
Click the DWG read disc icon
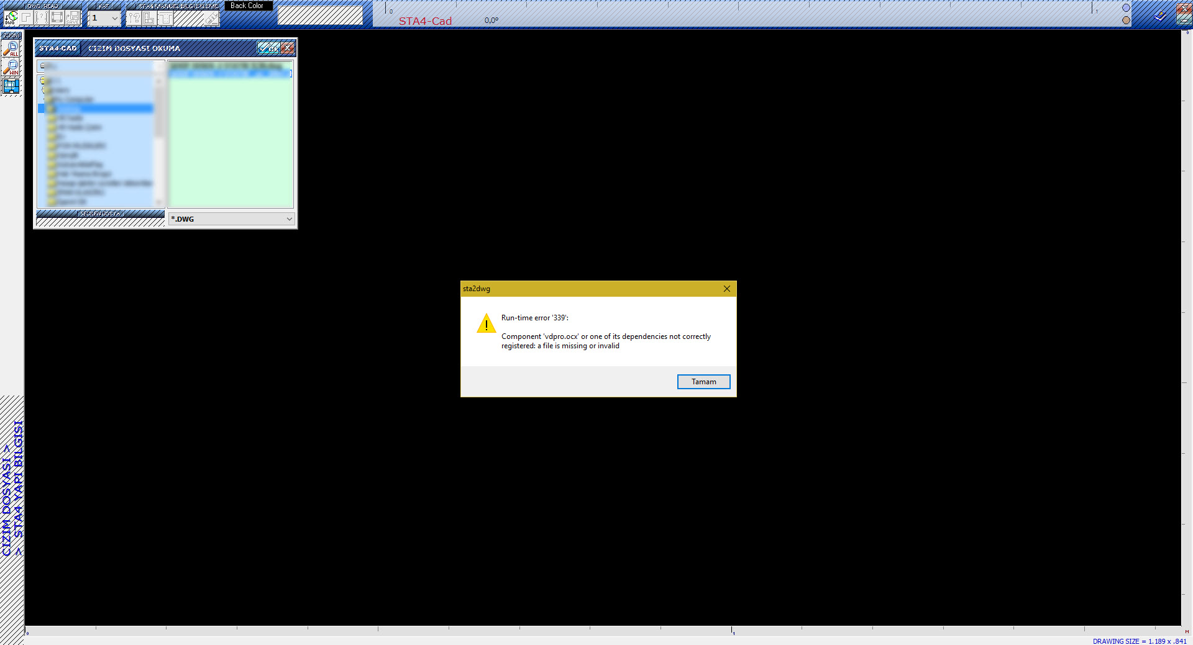(11, 18)
